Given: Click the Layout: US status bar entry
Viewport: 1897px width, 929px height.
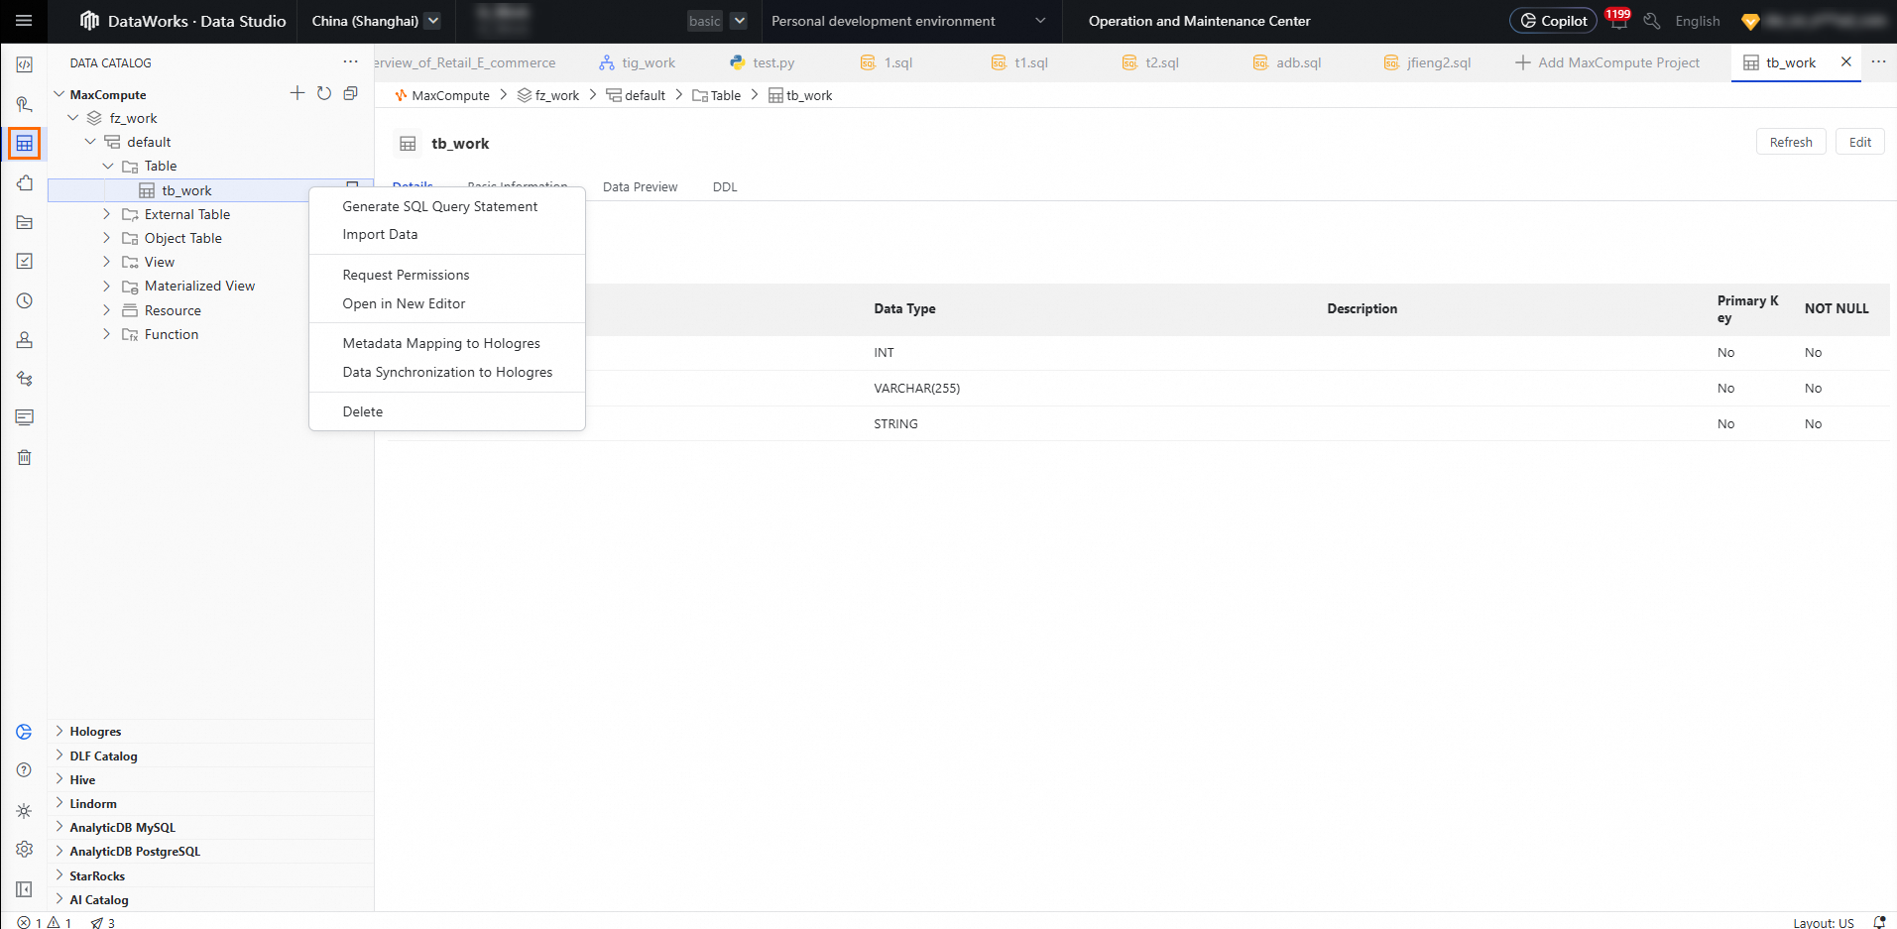Looking at the screenshot, I should click(1823, 922).
